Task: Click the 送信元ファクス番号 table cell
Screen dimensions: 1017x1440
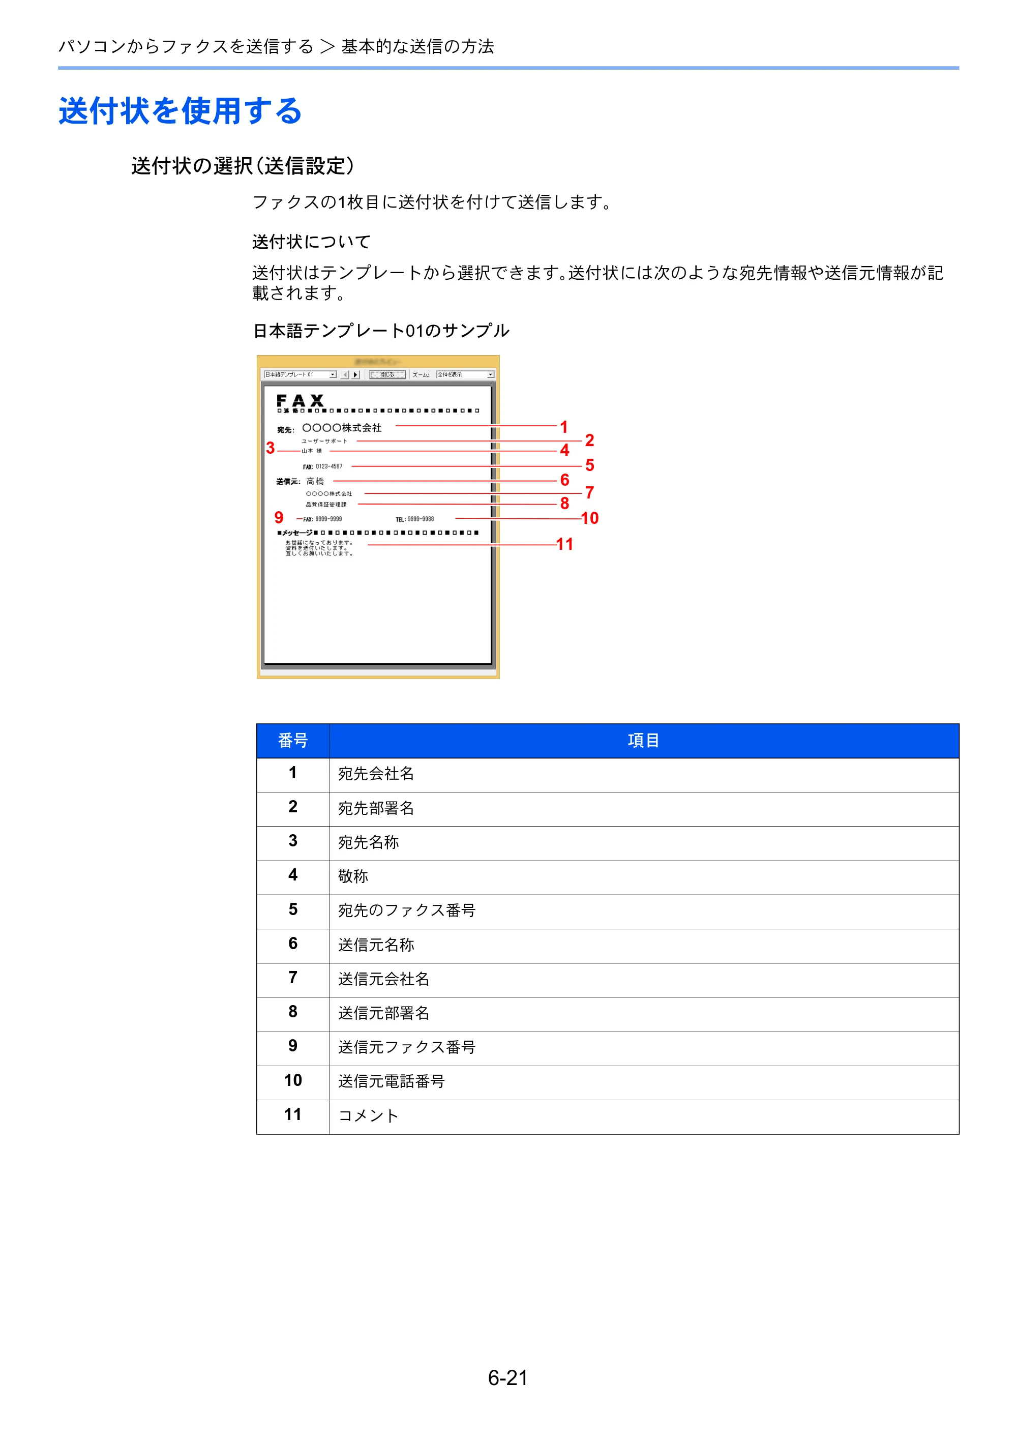Action: [644, 1049]
